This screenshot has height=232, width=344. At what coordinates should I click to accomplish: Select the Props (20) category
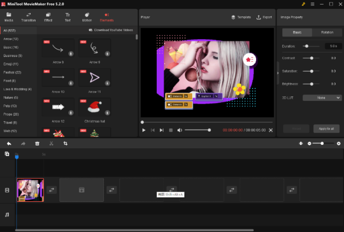(11, 114)
